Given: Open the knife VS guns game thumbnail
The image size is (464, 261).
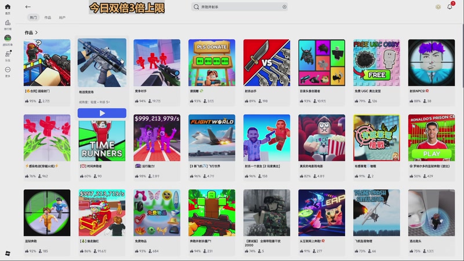Looking at the screenshot, I should 267,63.
